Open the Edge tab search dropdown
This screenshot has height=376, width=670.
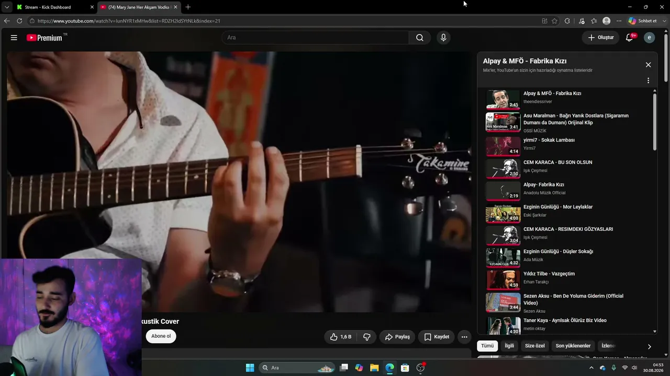tap(7, 7)
